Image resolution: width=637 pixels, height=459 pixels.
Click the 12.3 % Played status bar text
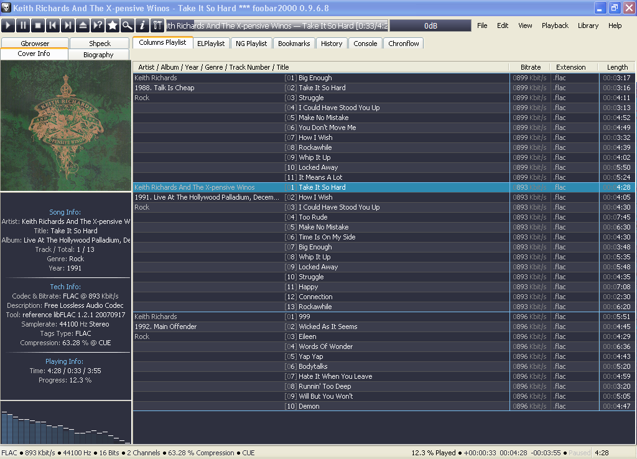coord(434,453)
